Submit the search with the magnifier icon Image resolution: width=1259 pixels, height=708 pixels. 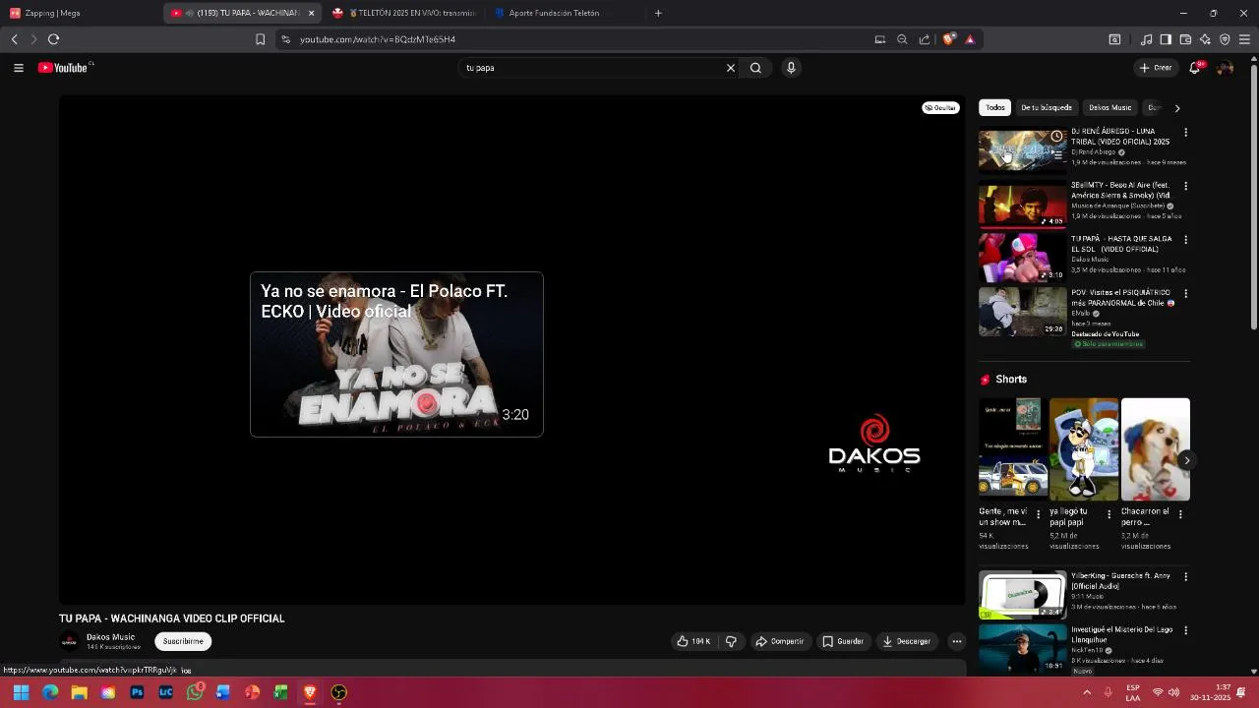click(755, 68)
